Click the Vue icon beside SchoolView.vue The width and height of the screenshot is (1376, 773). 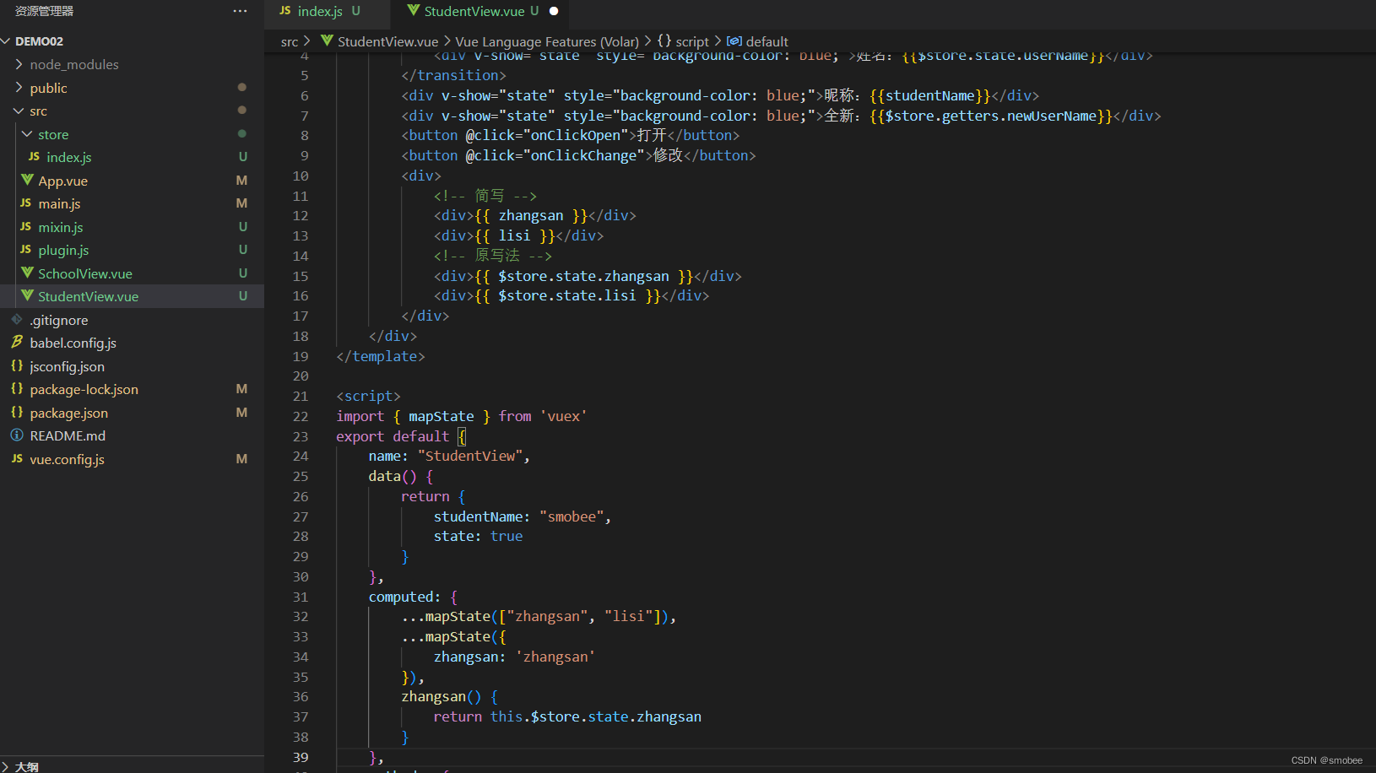coord(27,273)
